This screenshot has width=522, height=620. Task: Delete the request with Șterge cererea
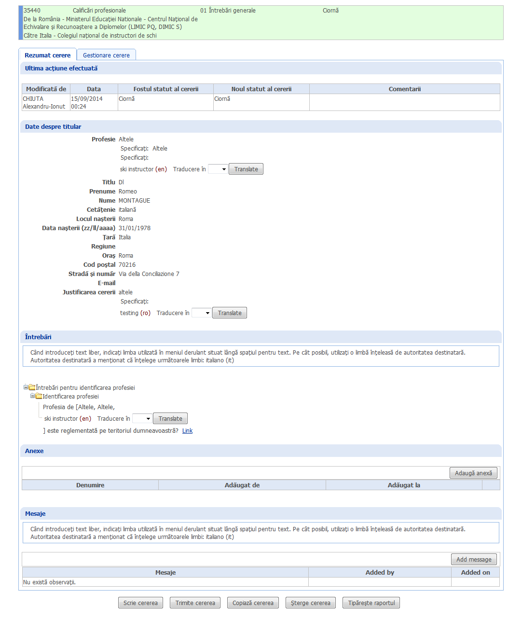click(310, 603)
